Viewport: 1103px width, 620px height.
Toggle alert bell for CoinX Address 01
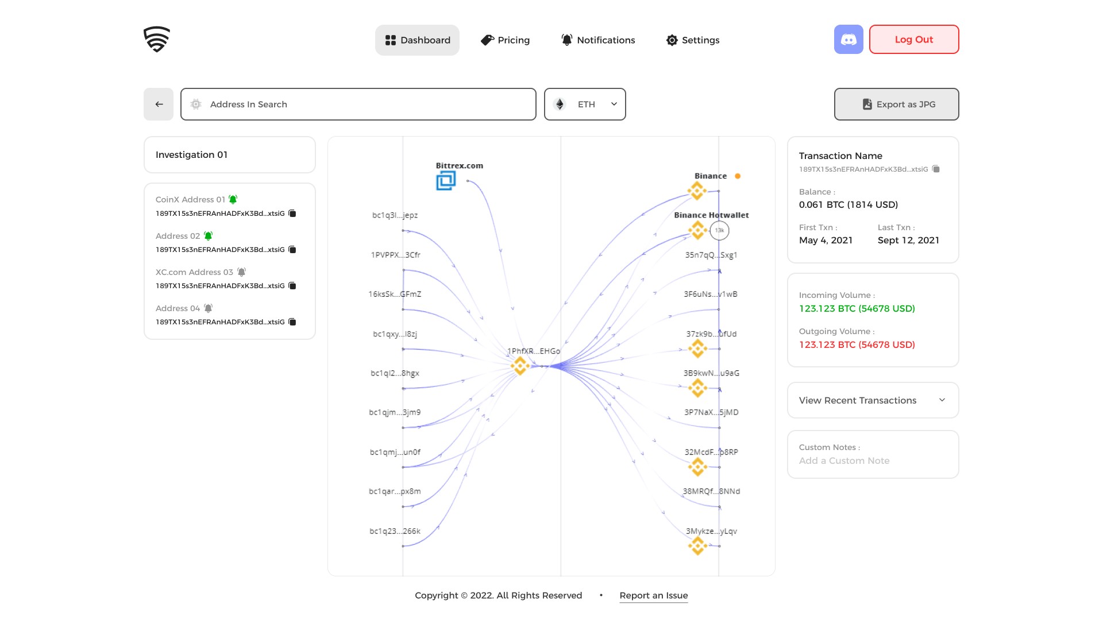click(233, 199)
